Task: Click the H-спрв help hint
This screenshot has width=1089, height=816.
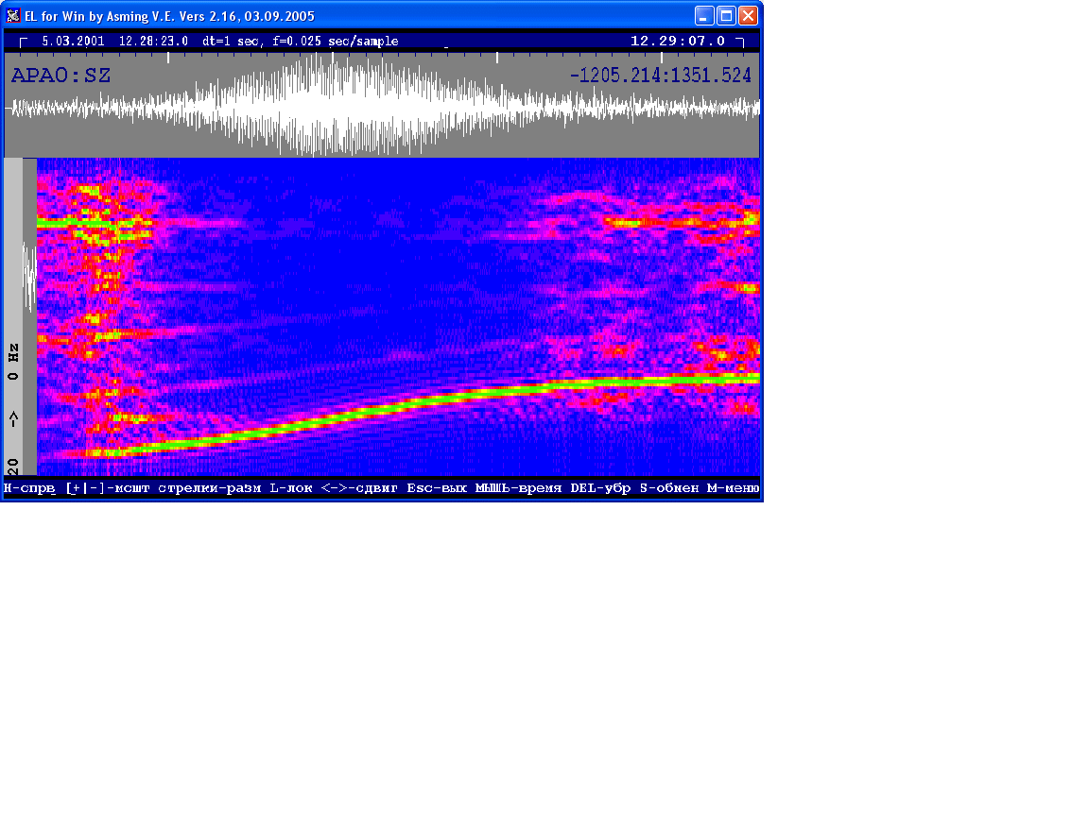Action: pos(29,488)
